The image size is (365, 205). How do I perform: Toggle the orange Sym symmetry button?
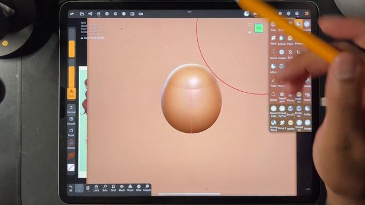tap(71, 93)
